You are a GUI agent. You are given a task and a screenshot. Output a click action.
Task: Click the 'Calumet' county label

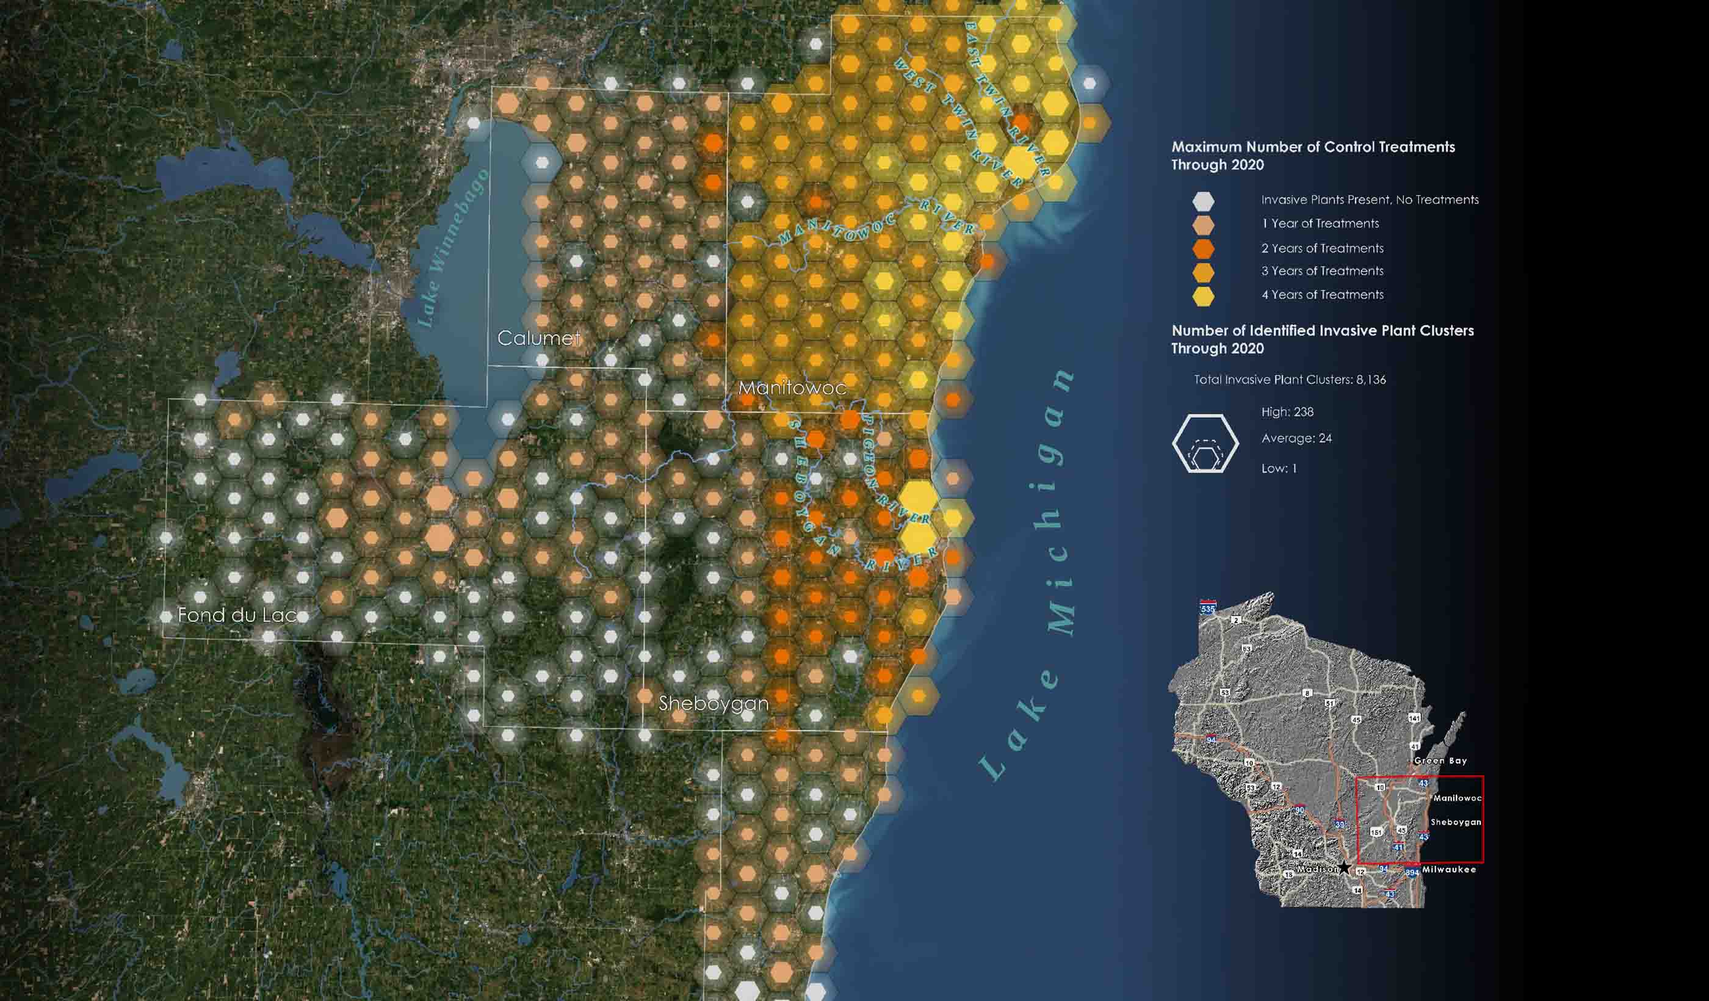pos(538,338)
